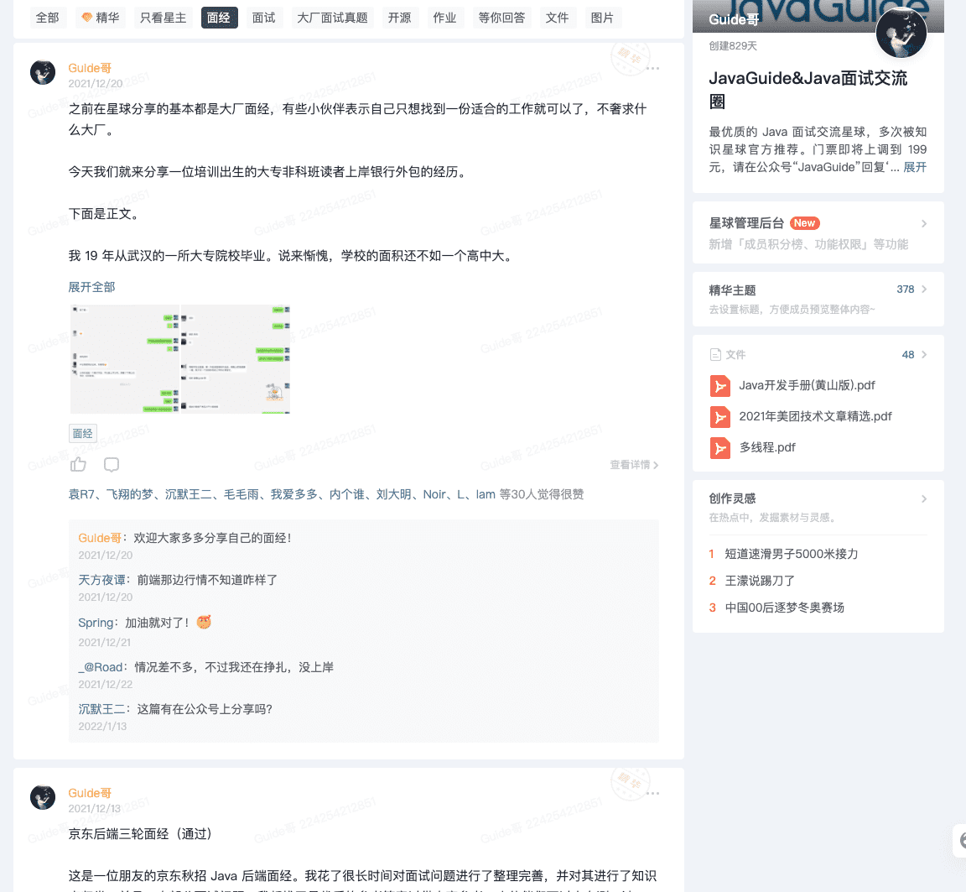Click the 星球管理后台 title
This screenshot has height=892, width=966.
(x=746, y=223)
